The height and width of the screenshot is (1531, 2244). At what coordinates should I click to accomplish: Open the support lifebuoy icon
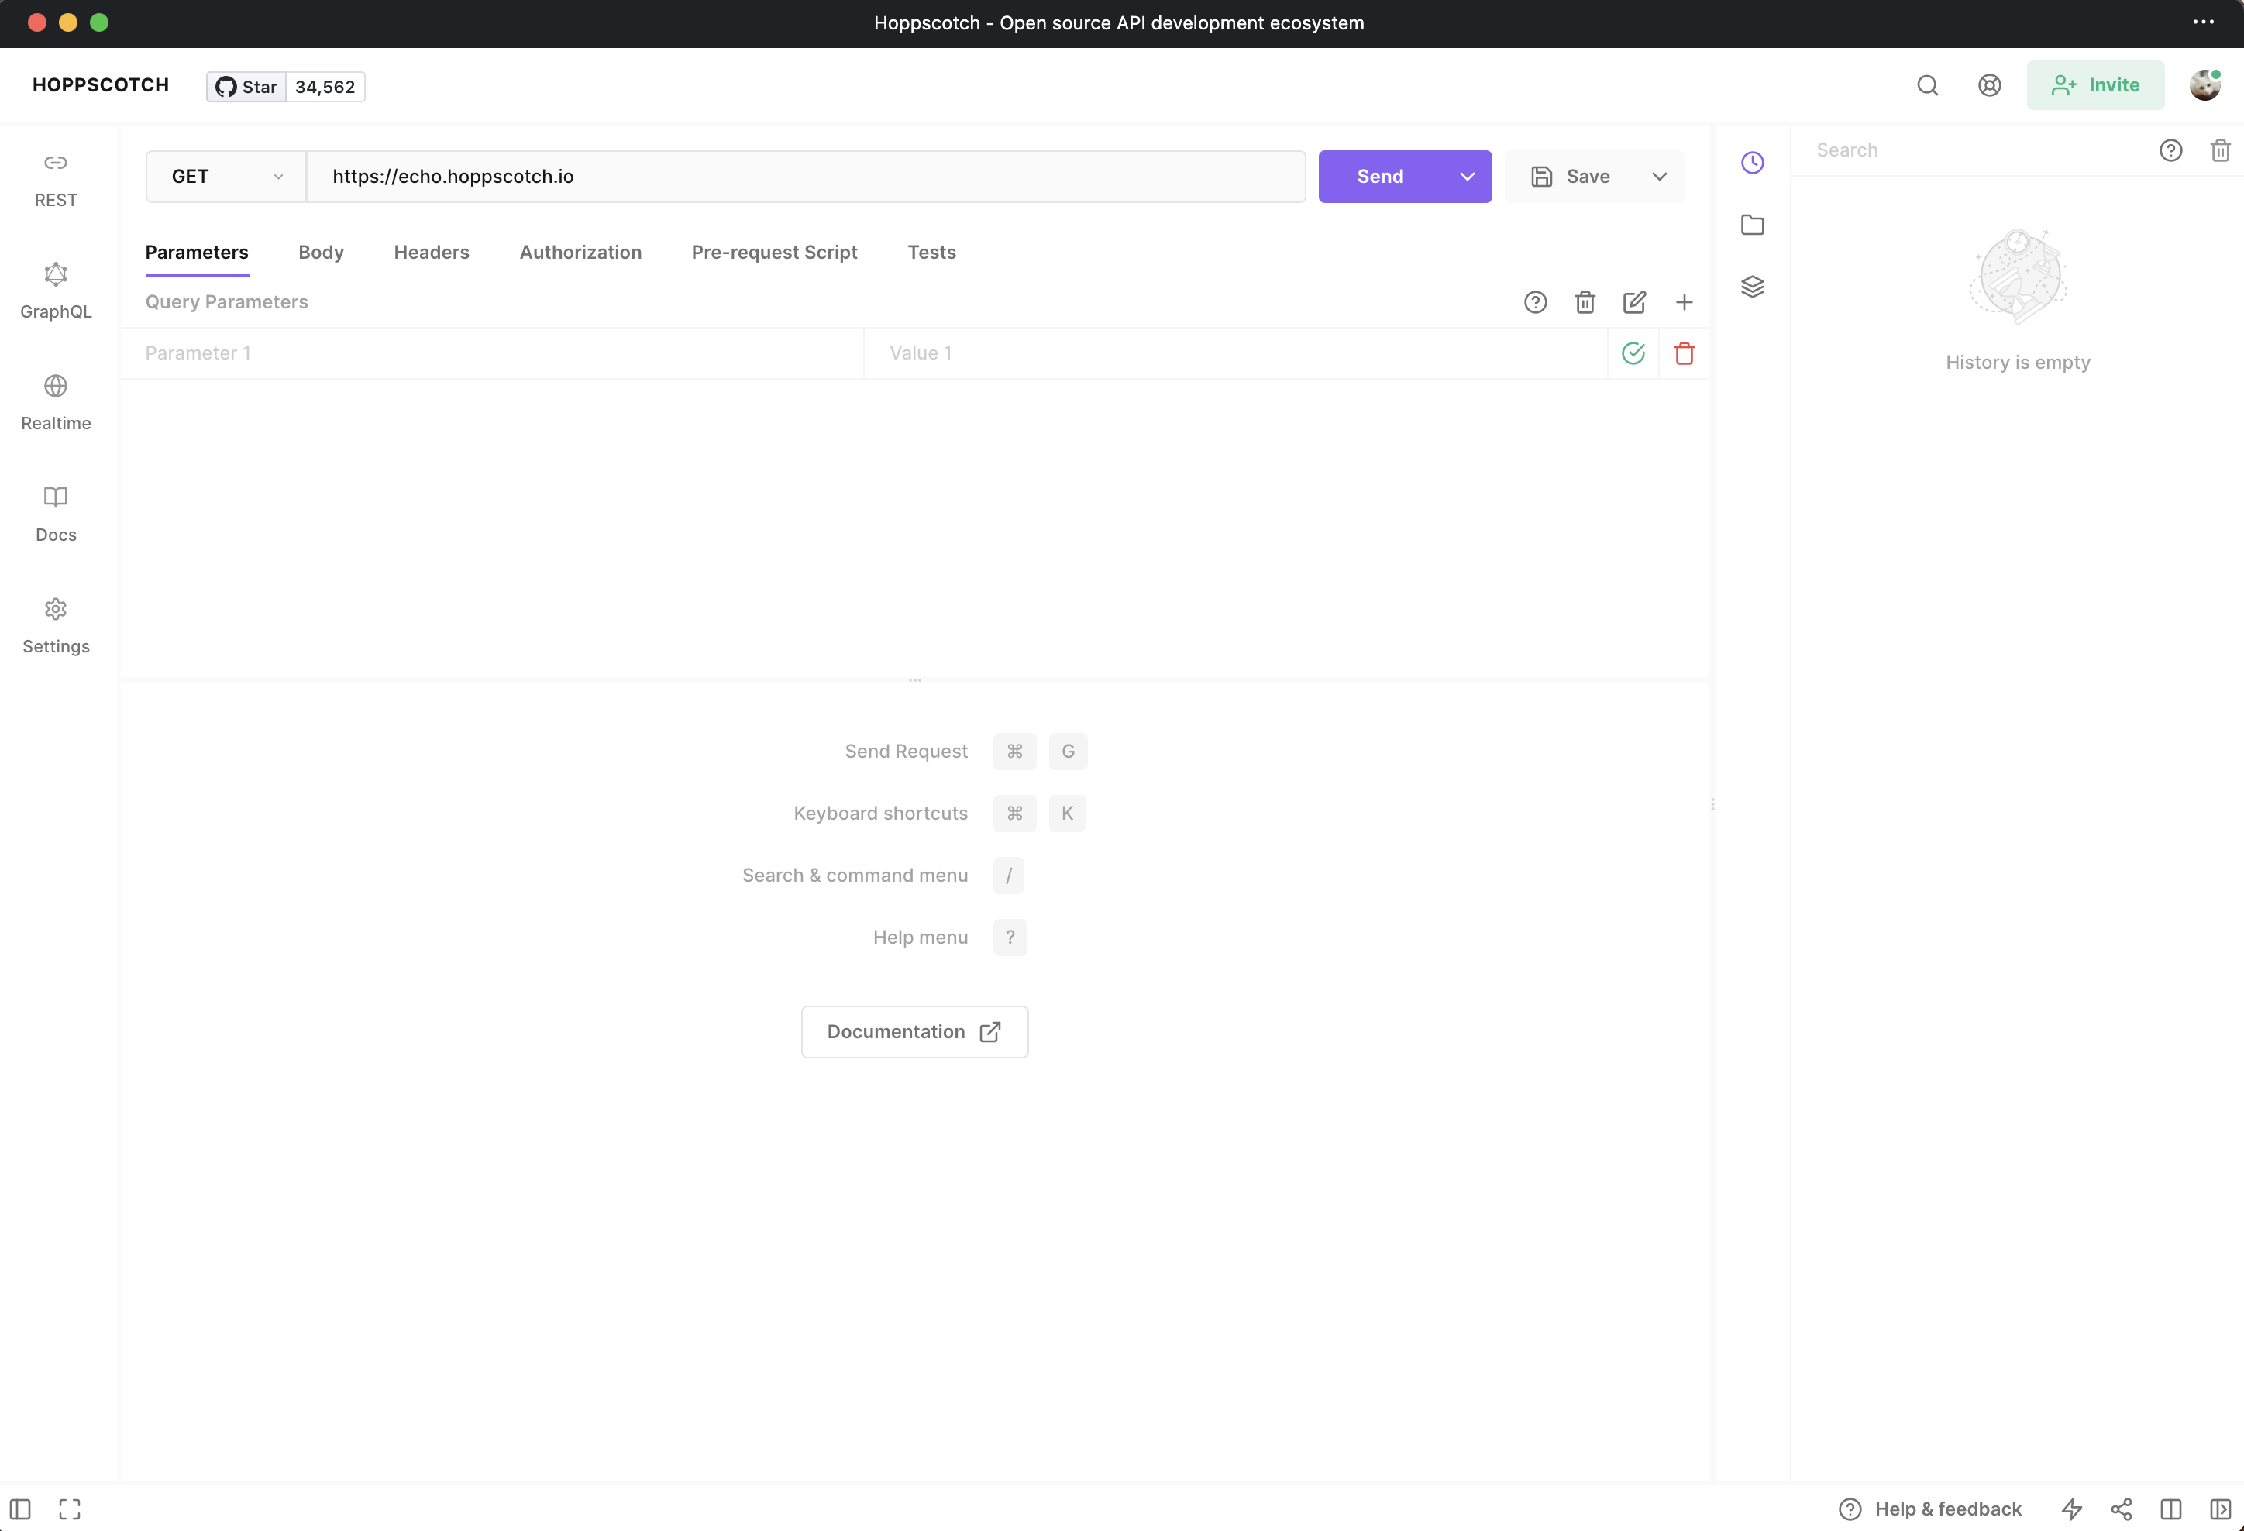coord(1989,85)
